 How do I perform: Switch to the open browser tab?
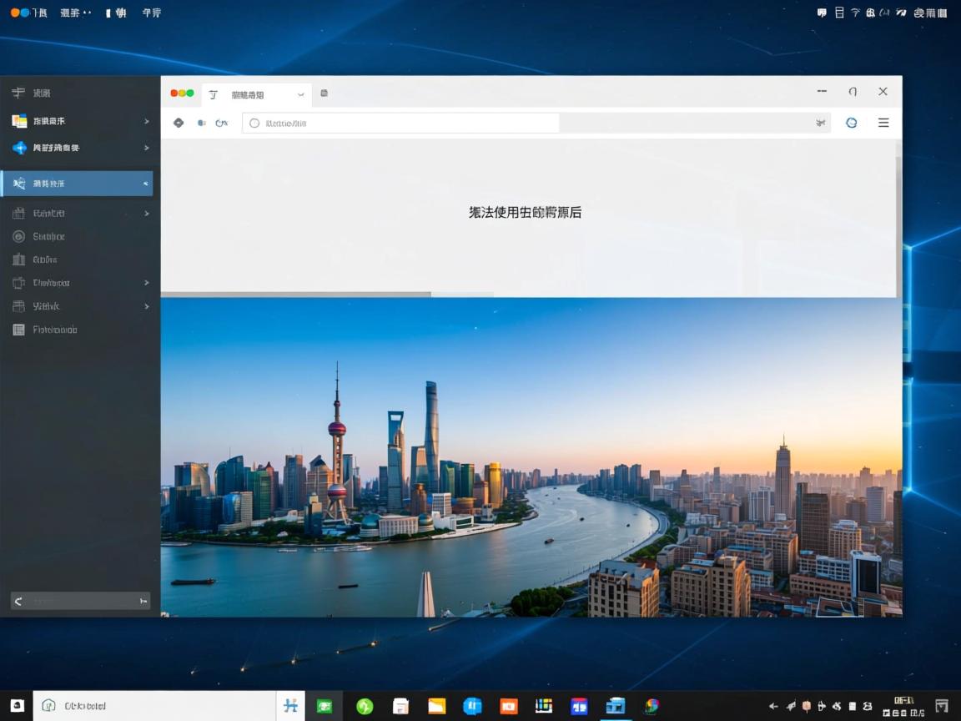(250, 93)
